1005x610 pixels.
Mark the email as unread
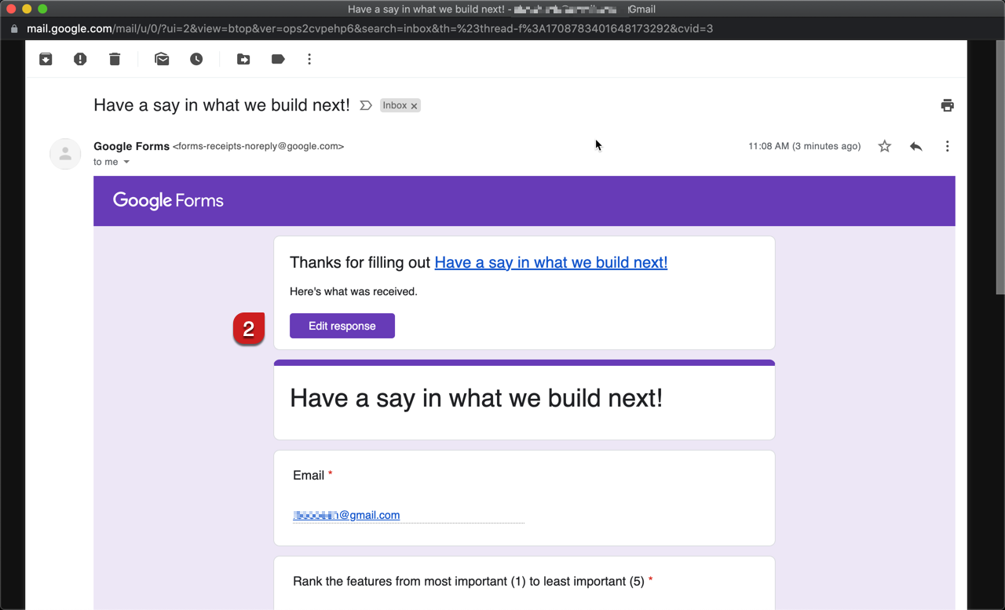(x=162, y=59)
